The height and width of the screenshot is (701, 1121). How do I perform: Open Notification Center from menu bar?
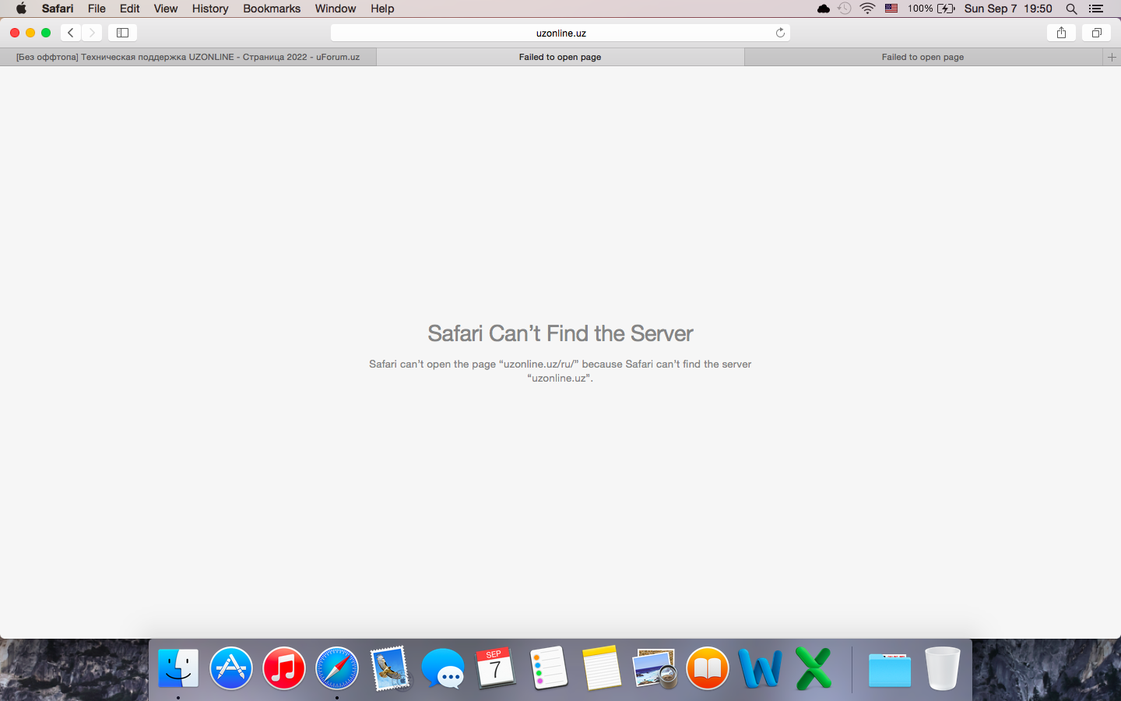point(1096,9)
